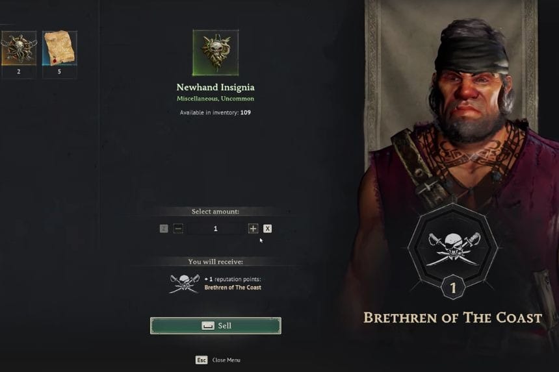
Task: Click the large Newhand Insignia icon
Action: (215, 53)
